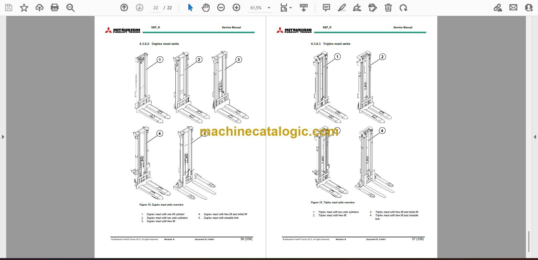Click 'Duplex mast with straddle fork' text

pos(221,218)
